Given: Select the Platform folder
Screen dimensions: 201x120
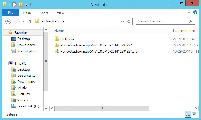Looking at the screenshot, I should coord(67,39).
